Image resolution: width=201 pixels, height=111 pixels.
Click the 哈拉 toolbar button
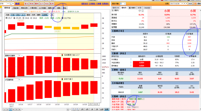(x=47, y=4)
